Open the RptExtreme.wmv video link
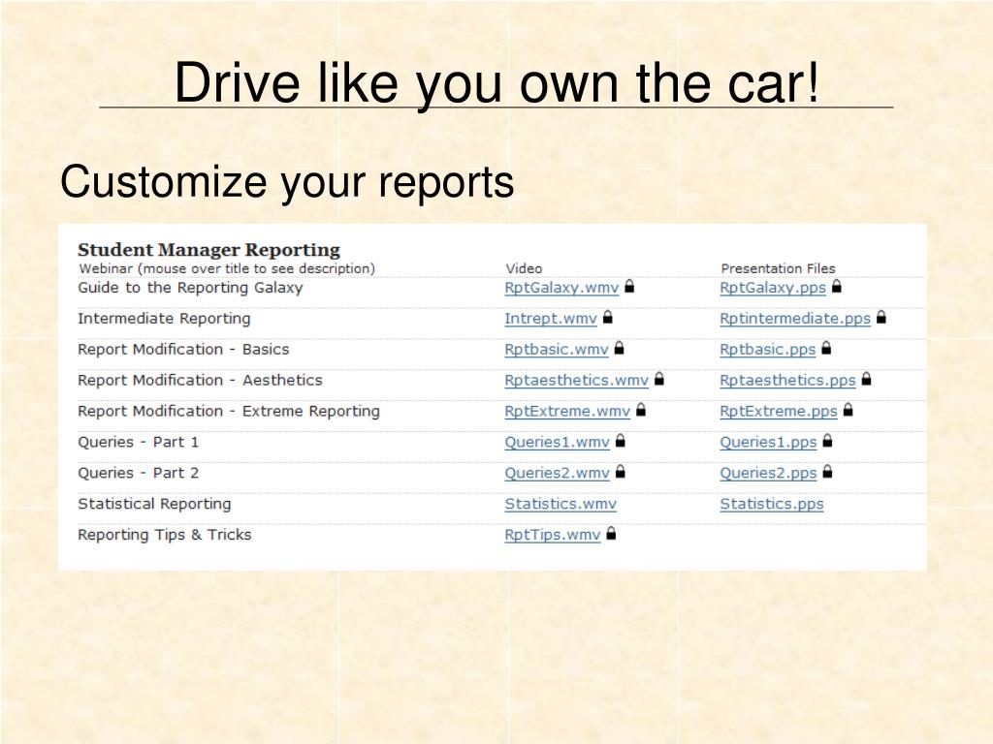Image resolution: width=993 pixels, height=744 pixels. click(566, 411)
